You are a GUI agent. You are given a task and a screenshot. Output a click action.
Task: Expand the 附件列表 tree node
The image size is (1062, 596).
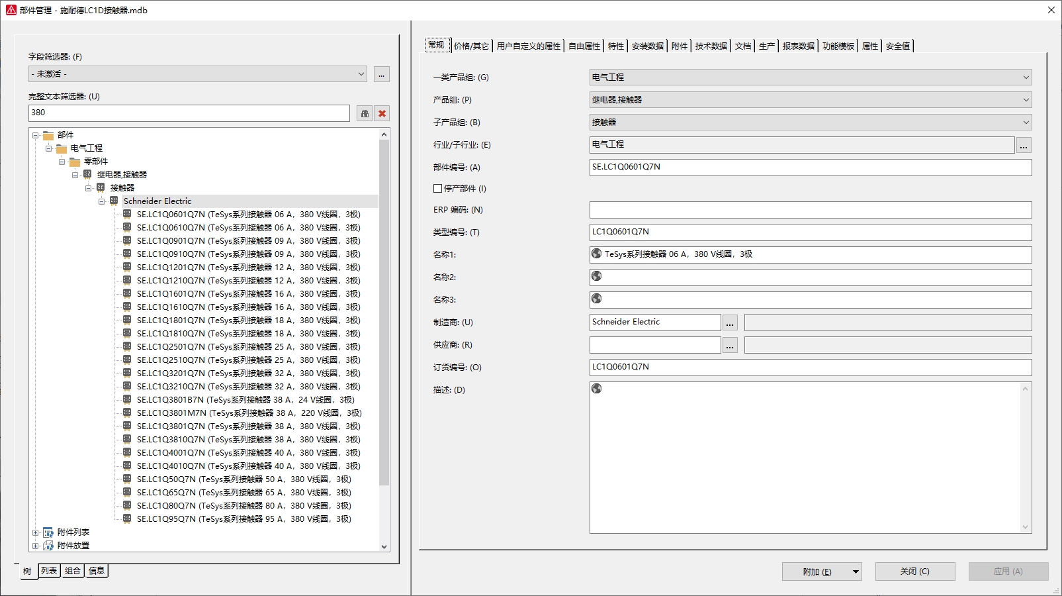point(36,532)
